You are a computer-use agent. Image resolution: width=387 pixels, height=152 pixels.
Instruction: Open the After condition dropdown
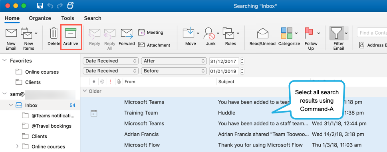(174, 61)
